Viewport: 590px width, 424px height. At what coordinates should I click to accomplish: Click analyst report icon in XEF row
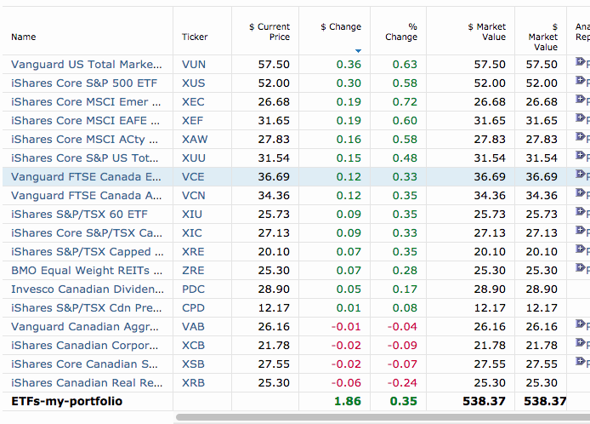click(581, 119)
